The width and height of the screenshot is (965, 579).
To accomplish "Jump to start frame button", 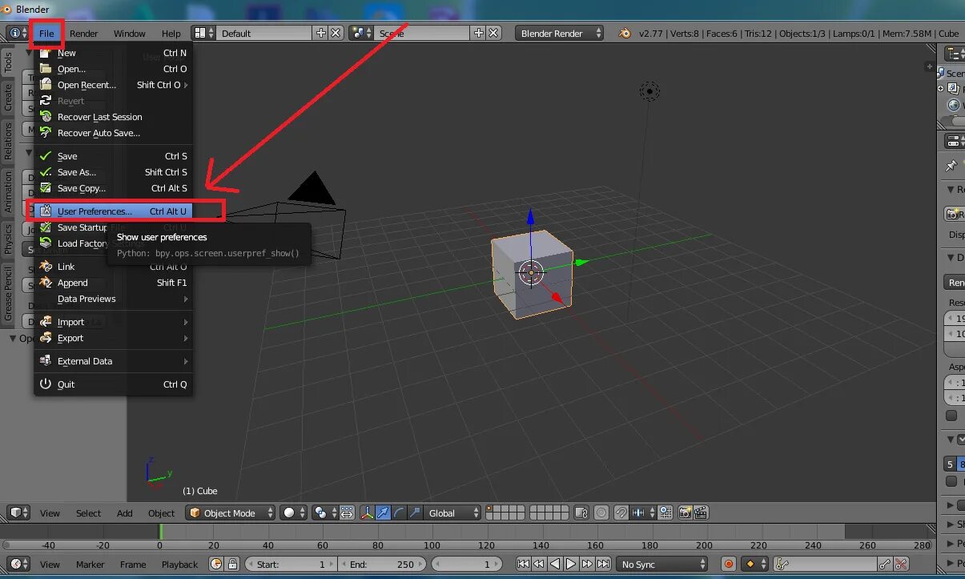I will [x=523, y=565].
